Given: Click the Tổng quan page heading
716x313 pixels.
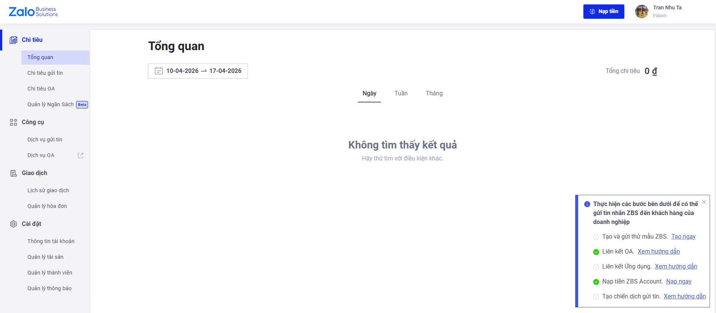Looking at the screenshot, I should (176, 46).
